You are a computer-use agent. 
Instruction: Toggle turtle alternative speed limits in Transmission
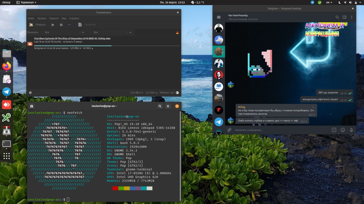coord(37,92)
